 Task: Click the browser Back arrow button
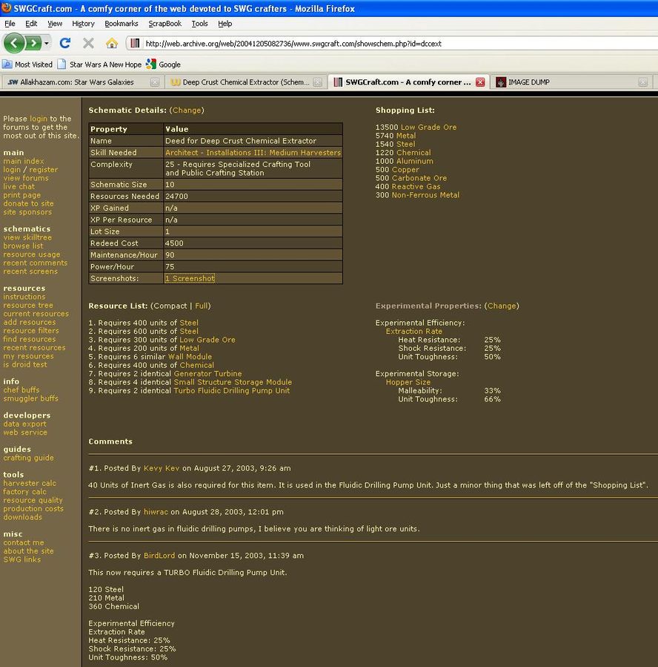pos(14,43)
